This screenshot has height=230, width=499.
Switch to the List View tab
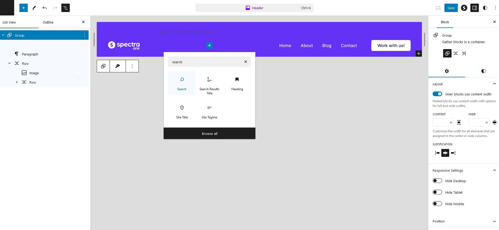9,22
